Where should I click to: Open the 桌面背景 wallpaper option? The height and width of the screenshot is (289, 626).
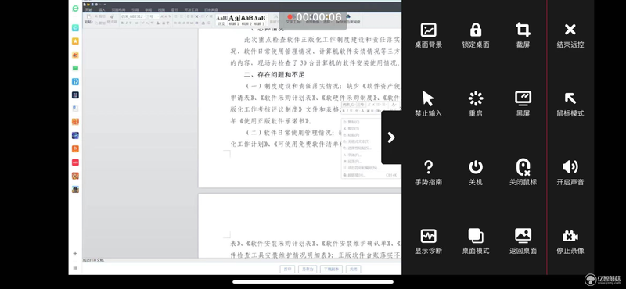tap(428, 35)
